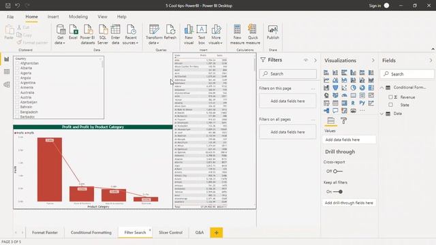This screenshot has height=245, width=436.
Task: Select the stacked bar chart visual
Action: 326,73
